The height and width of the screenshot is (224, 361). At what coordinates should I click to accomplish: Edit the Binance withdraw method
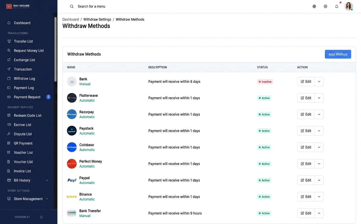click(306, 197)
